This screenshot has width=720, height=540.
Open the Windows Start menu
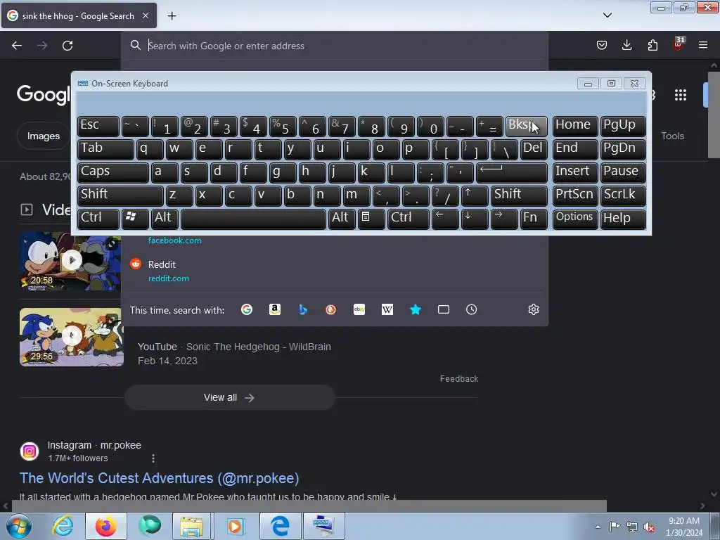(19, 526)
